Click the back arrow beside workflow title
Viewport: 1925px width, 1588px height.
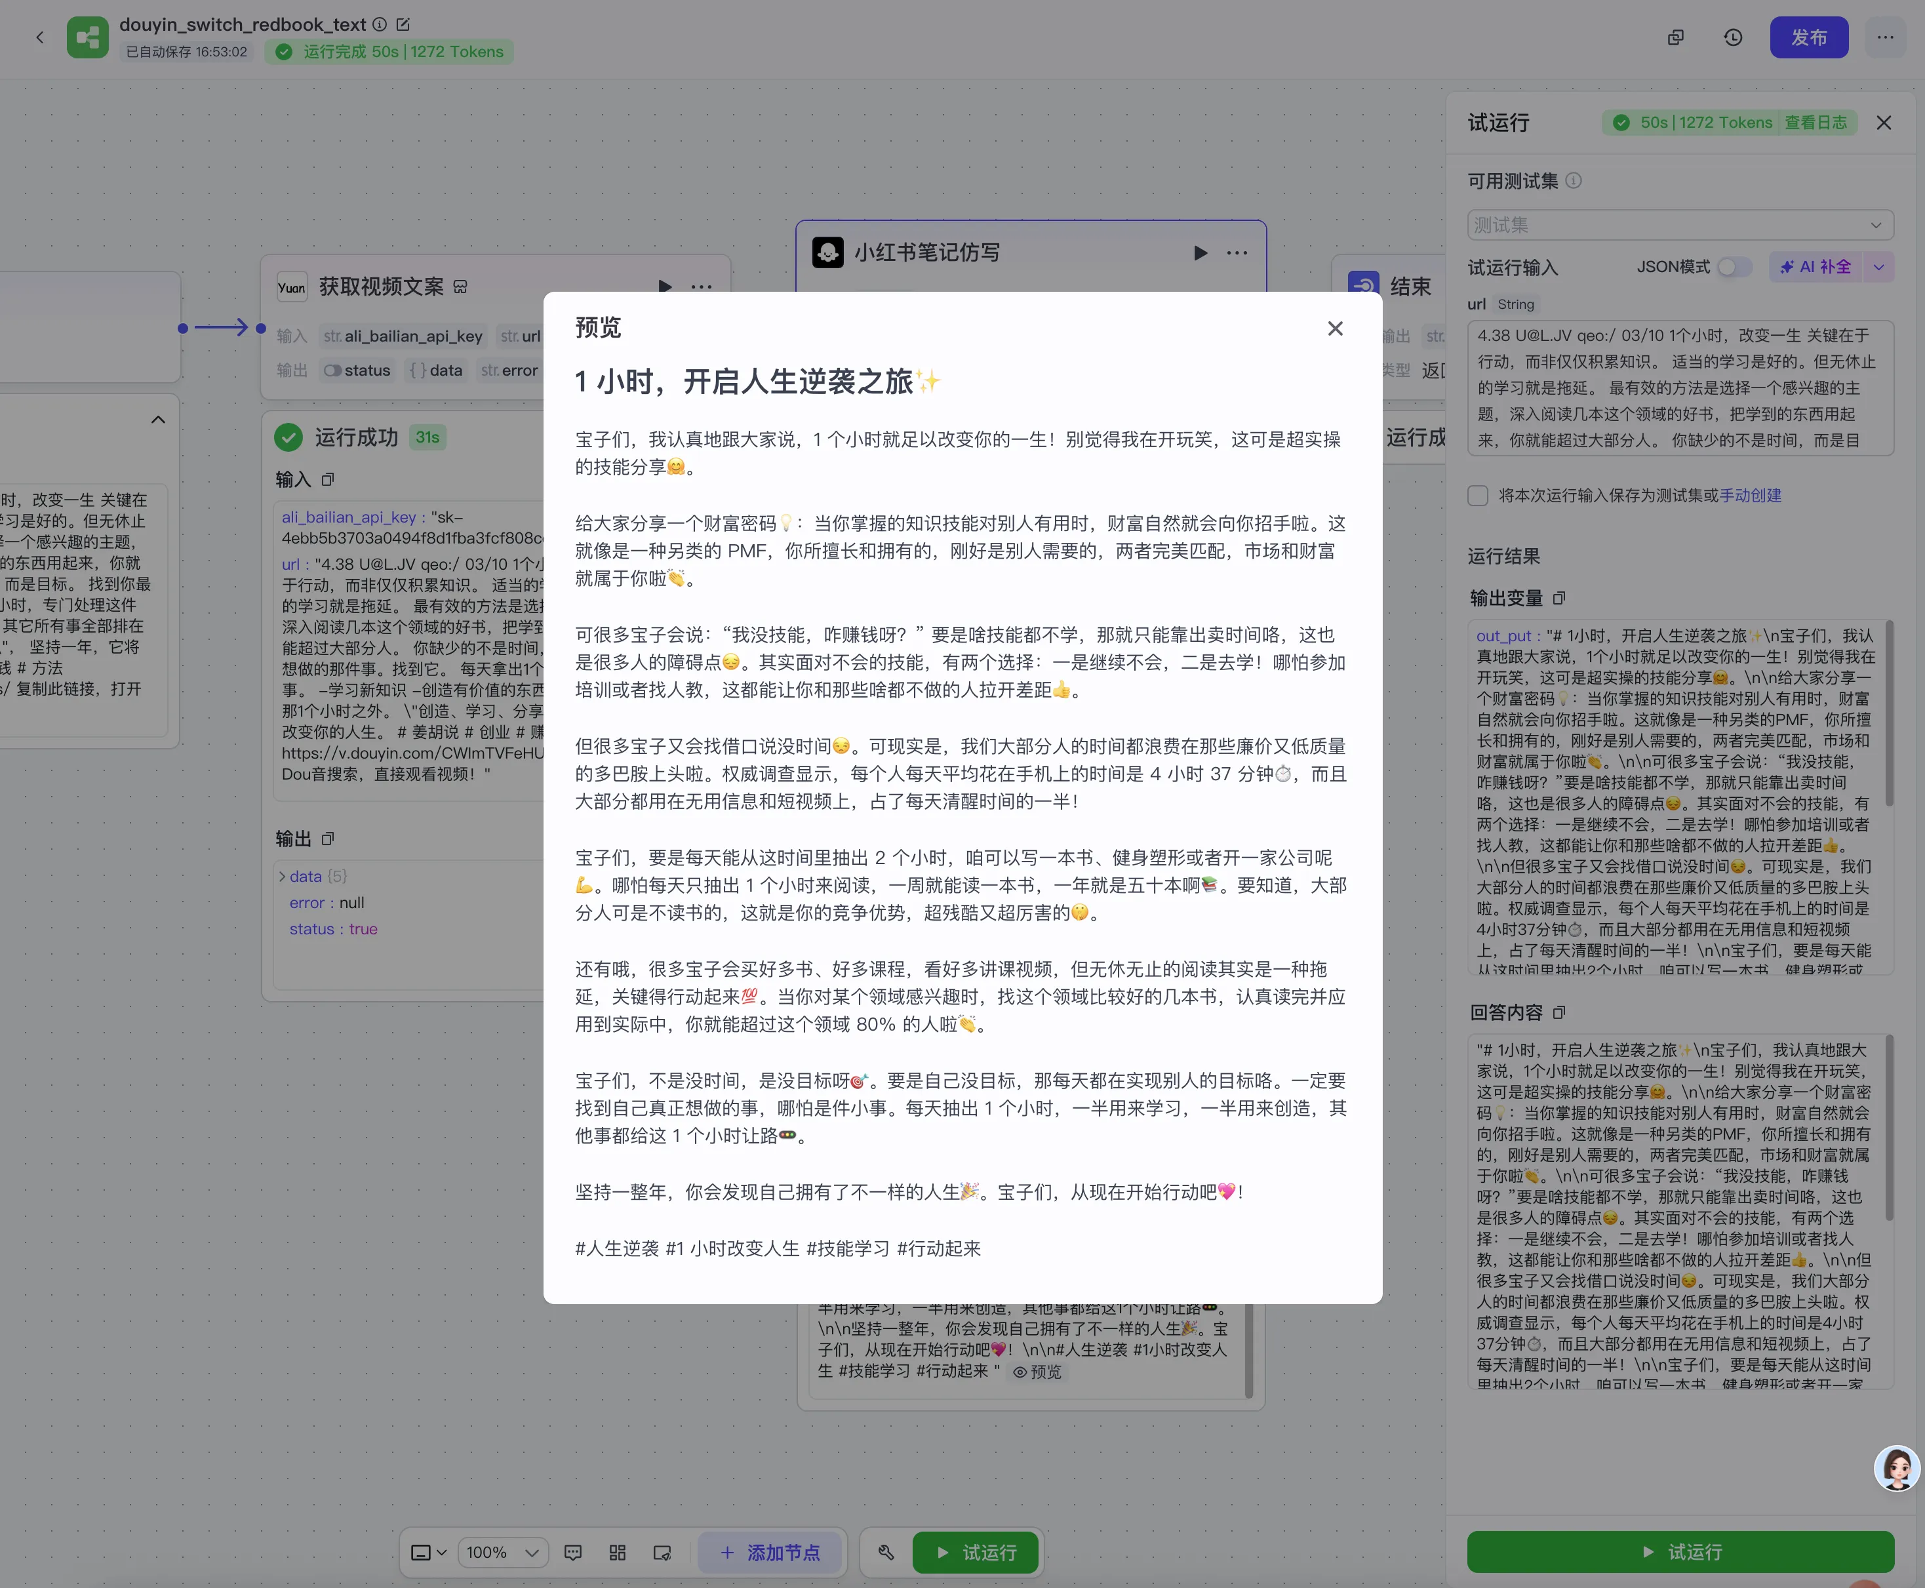(x=39, y=37)
